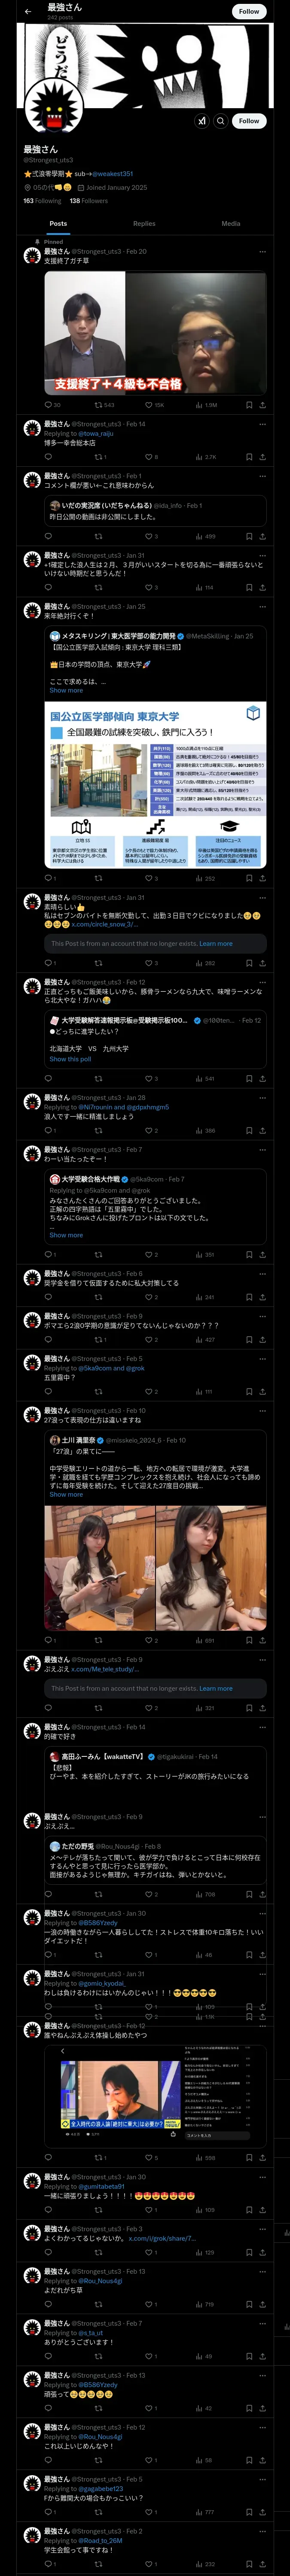This screenshot has height=2576, width=290.
Task: Click Follow button in the top header bar
Action: [249, 11]
